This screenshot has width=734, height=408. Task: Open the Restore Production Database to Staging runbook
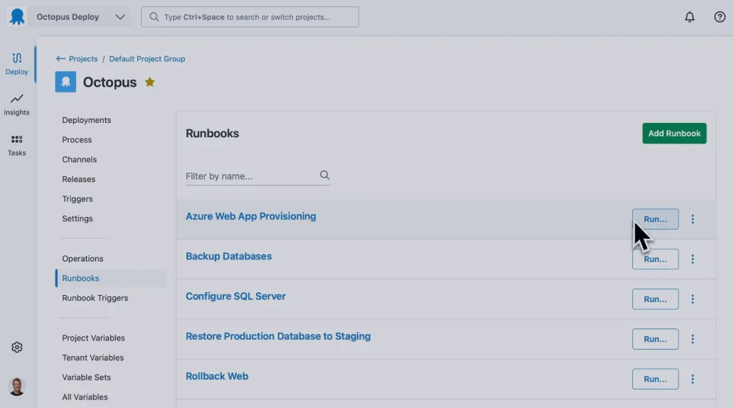(x=277, y=336)
